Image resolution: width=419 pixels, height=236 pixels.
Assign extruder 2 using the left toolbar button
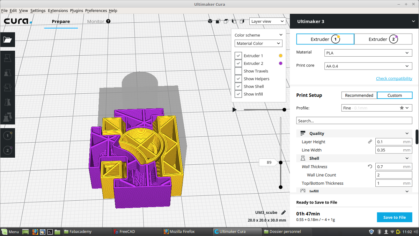point(7,150)
